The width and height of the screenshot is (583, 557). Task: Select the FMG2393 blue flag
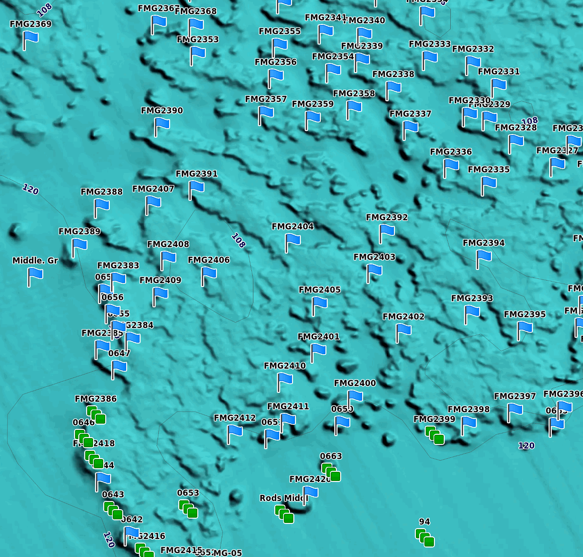(472, 315)
